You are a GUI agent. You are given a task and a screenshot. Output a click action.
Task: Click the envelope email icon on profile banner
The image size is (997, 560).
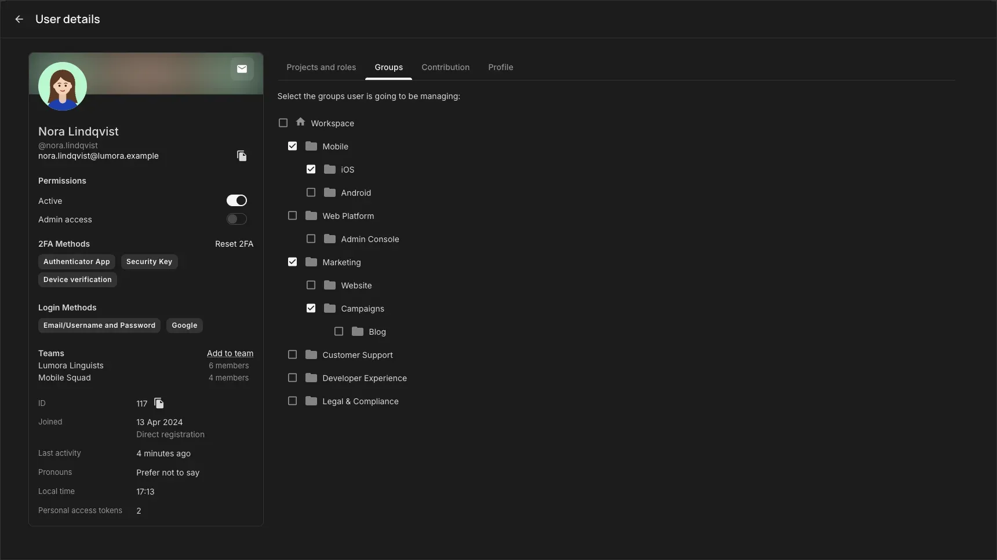pyautogui.click(x=242, y=69)
